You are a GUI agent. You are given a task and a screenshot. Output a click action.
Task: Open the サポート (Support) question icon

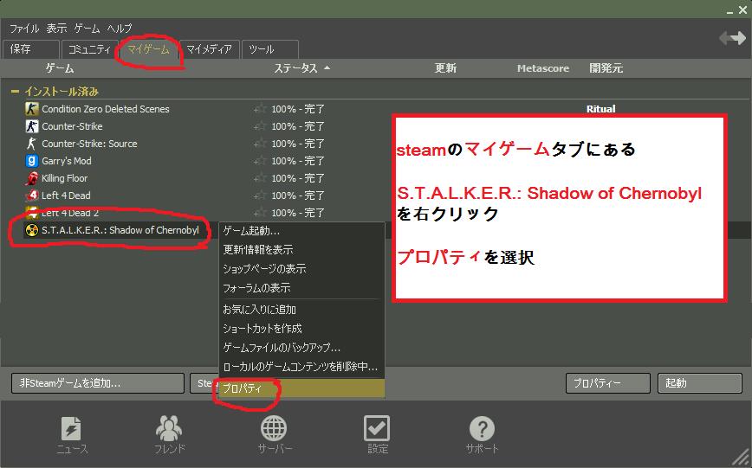(x=482, y=428)
